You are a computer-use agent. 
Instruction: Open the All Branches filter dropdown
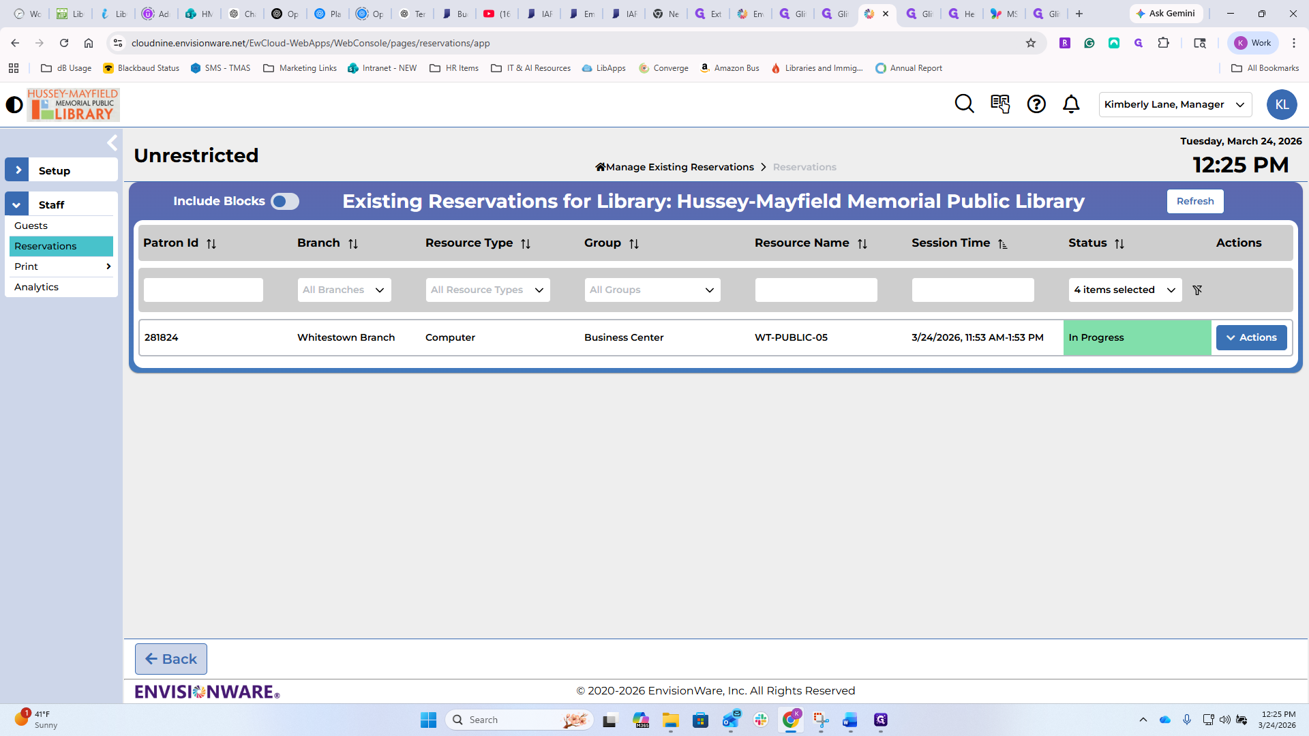[344, 290]
